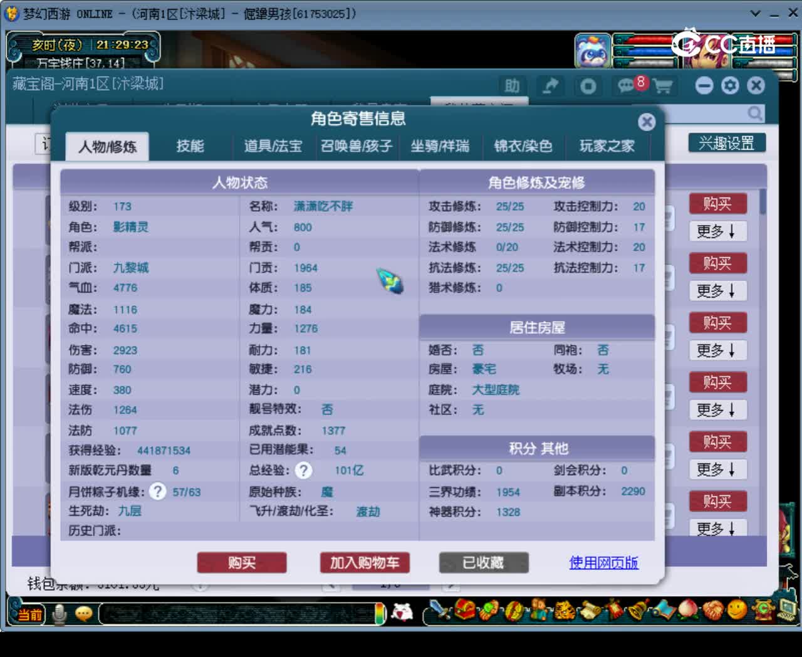Click the magnifier search icon in 藏宝阁
The image size is (802, 657).
click(x=755, y=113)
